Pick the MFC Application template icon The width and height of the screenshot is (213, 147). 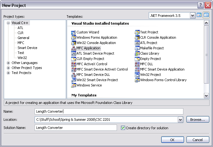tap(73, 48)
